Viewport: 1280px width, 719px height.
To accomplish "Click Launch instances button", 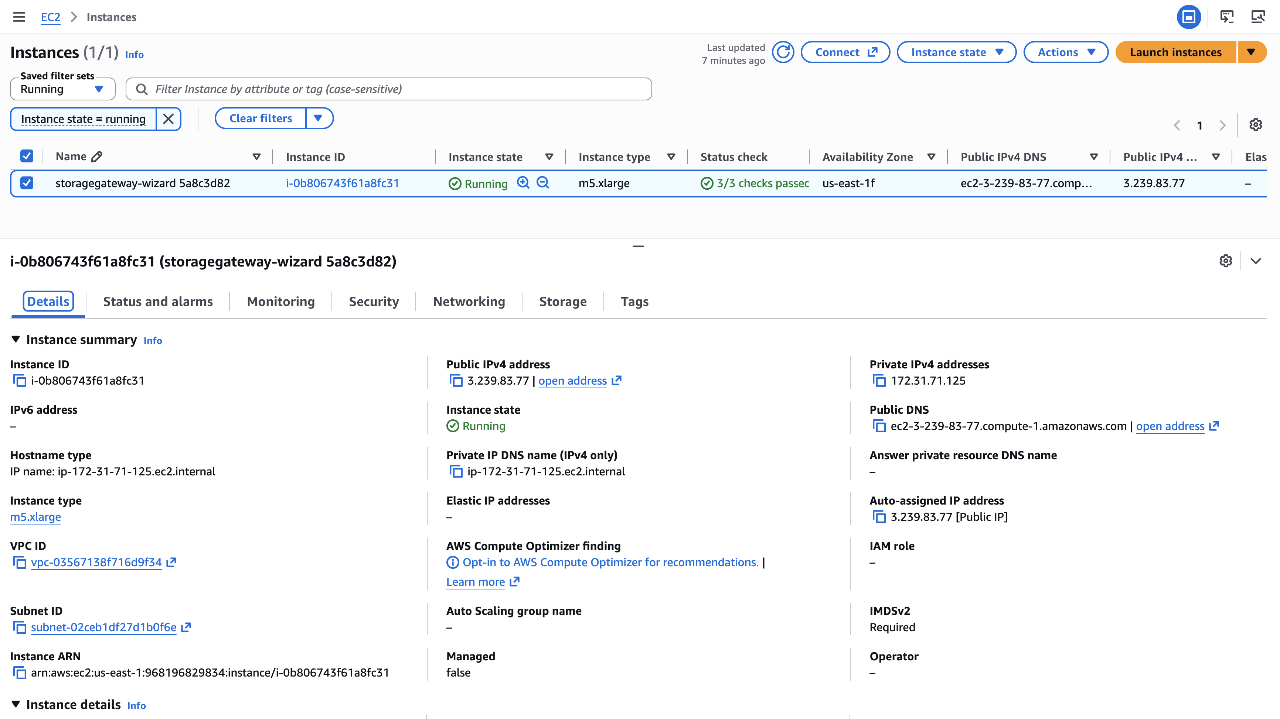I will click(x=1176, y=52).
